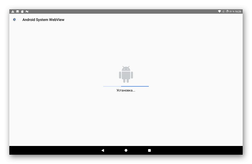The width and height of the screenshot is (252, 164).
Task: Tap the no-SIM status icon
Action: pos(223,11)
